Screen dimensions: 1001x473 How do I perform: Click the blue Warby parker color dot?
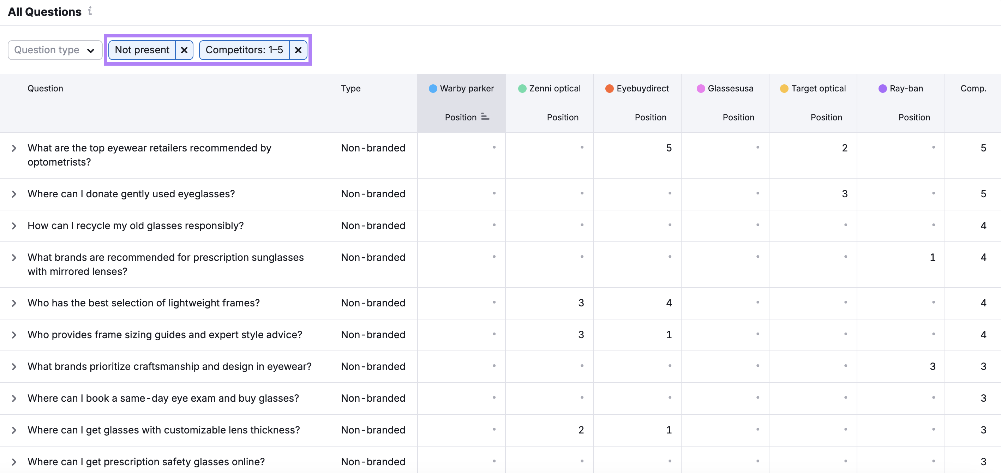tap(433, 89)
